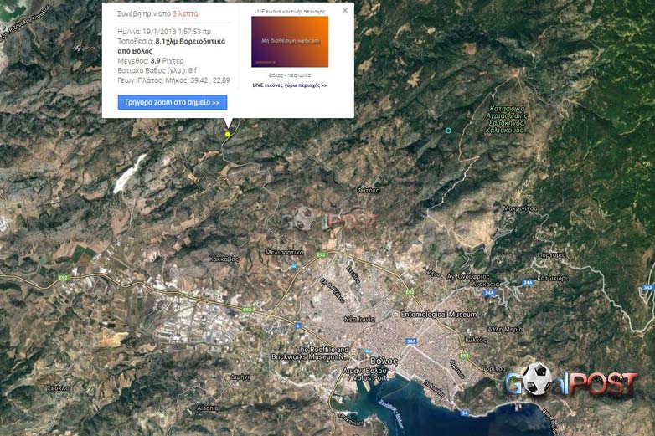Click the Γορίτσα place label
This screenshot has height=436, width=655.
pyautogui.click(x=493, y=368)
